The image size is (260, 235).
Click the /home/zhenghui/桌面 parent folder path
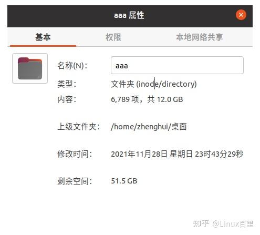(x=149, y=127)
